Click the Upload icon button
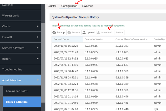The image size is (166, 111). tap(84, 33)
